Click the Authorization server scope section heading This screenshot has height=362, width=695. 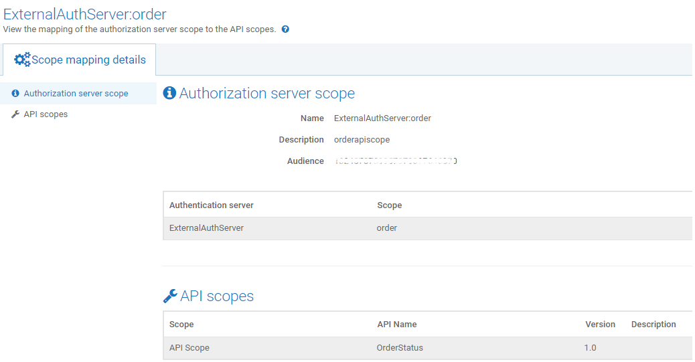(267, 94)
